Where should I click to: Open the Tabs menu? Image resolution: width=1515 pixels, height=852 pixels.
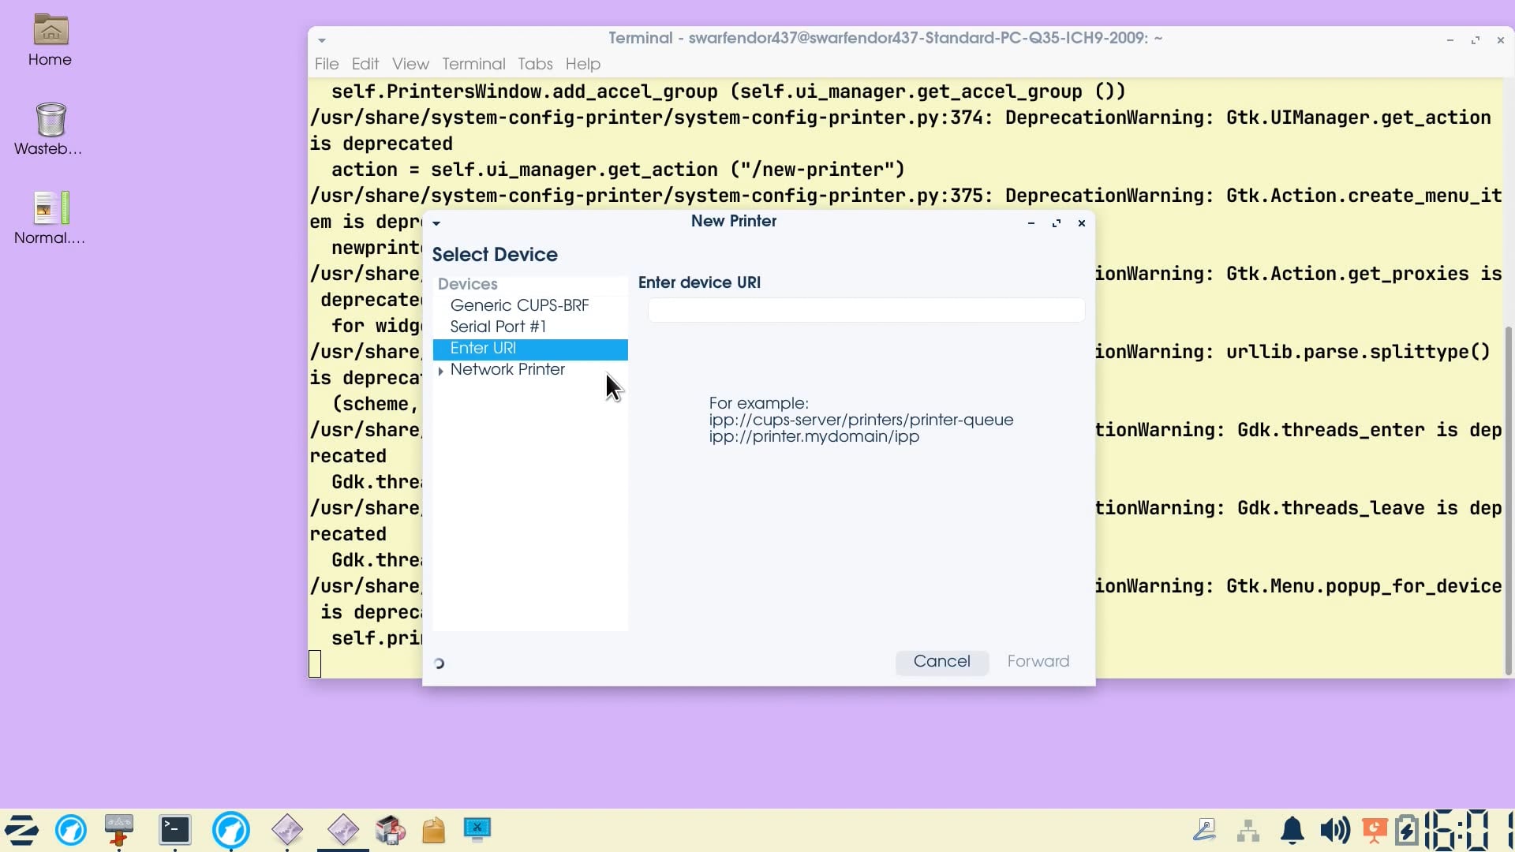pyautogui.click(x=535, y=64)
